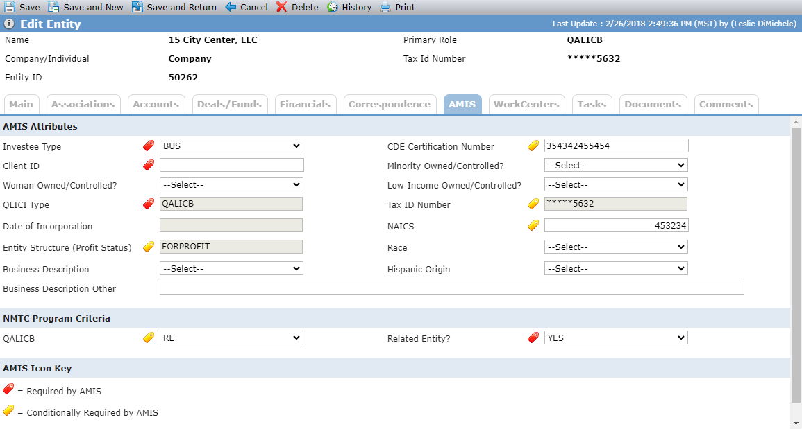
Task: Click the Save and New icon
Action: [53, 7]
